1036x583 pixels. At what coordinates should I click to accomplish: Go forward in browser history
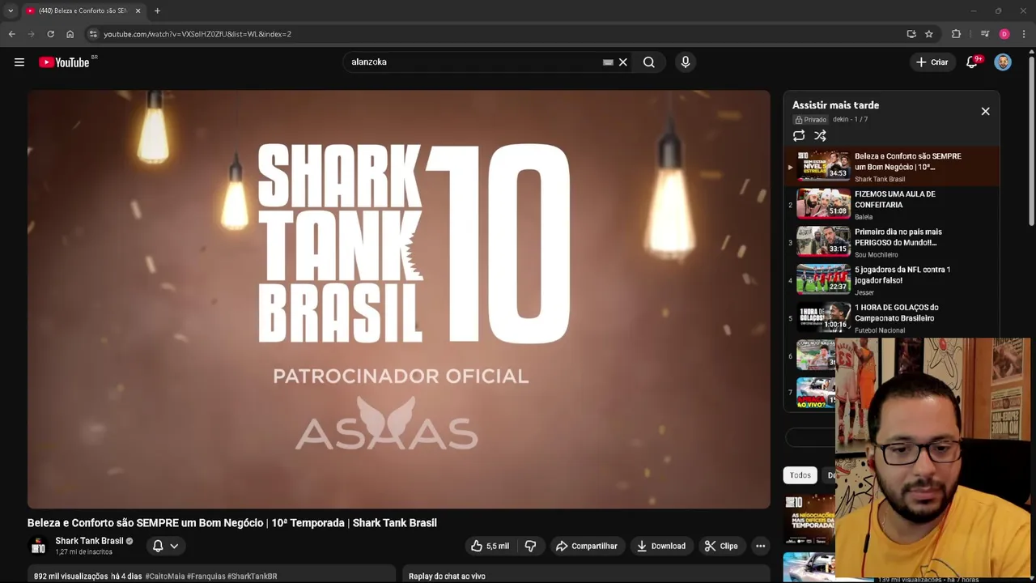[x=31, y=34]
